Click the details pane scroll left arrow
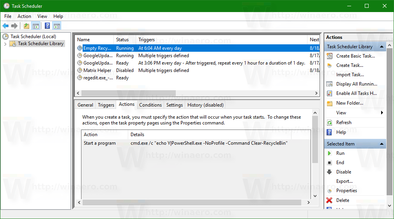Image resolution: width=394 pixels, height=219 pixels. (79, 202)
